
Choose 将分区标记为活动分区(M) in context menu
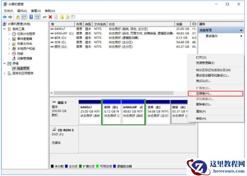tap(215, 70)
